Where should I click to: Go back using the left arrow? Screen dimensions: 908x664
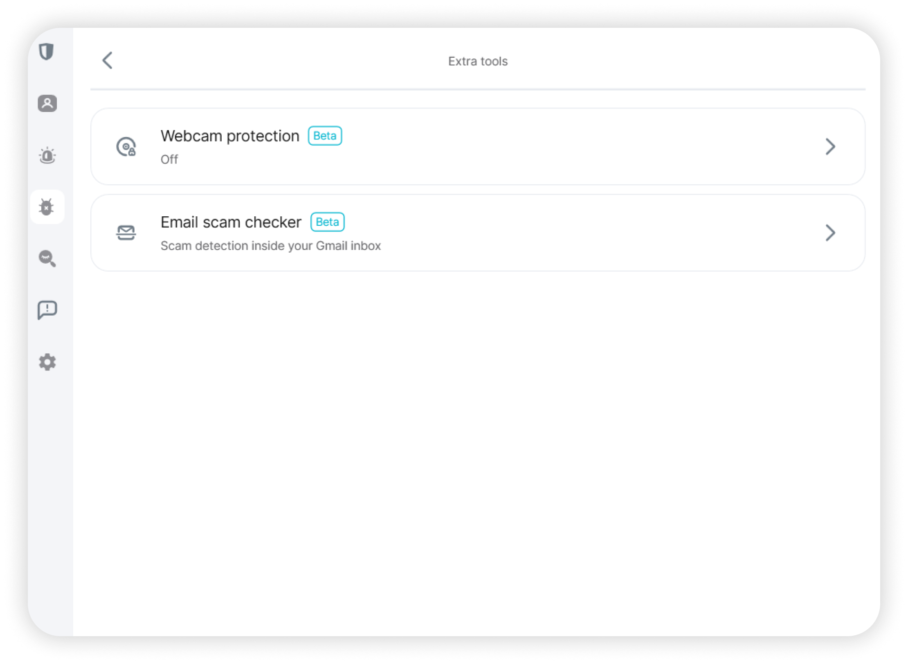108,61
